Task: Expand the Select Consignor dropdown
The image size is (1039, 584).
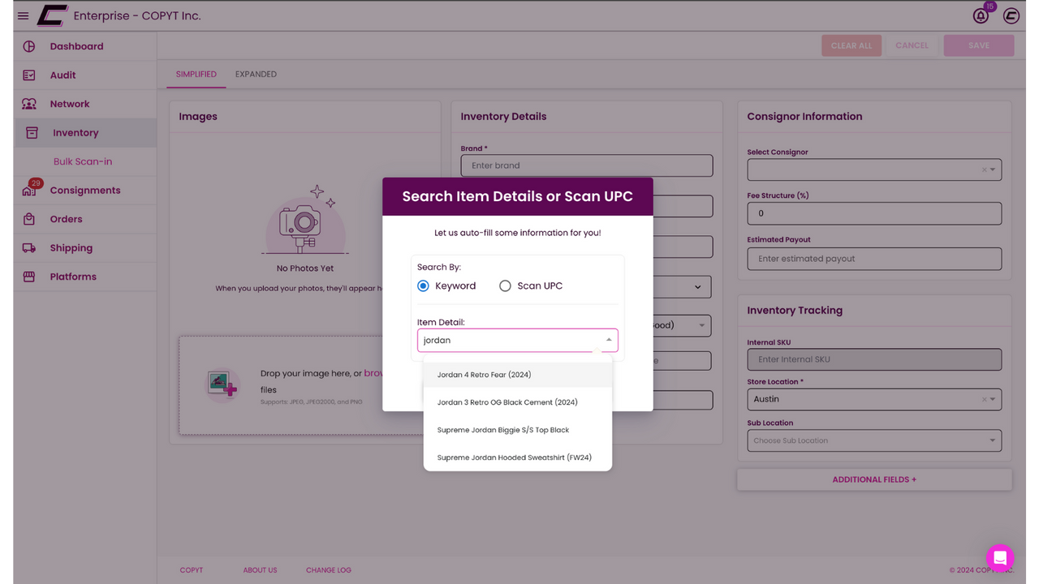Action: click(x=993, y=170)
